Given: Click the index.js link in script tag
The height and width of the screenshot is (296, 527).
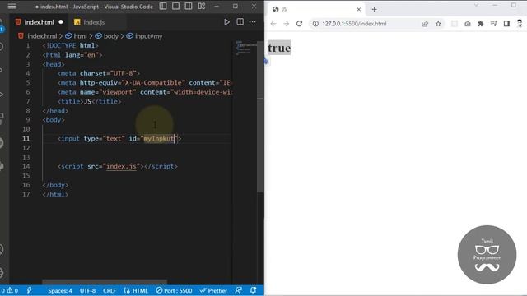Looking at the screenshot, I should 121,166.
